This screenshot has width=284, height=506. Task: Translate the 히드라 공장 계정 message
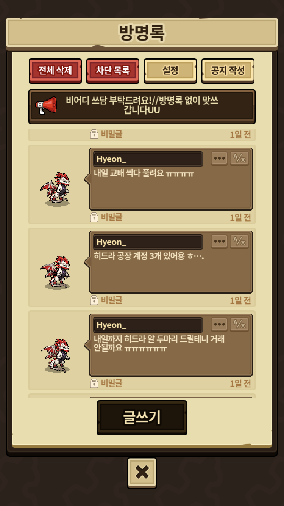[x=239, y=242]
